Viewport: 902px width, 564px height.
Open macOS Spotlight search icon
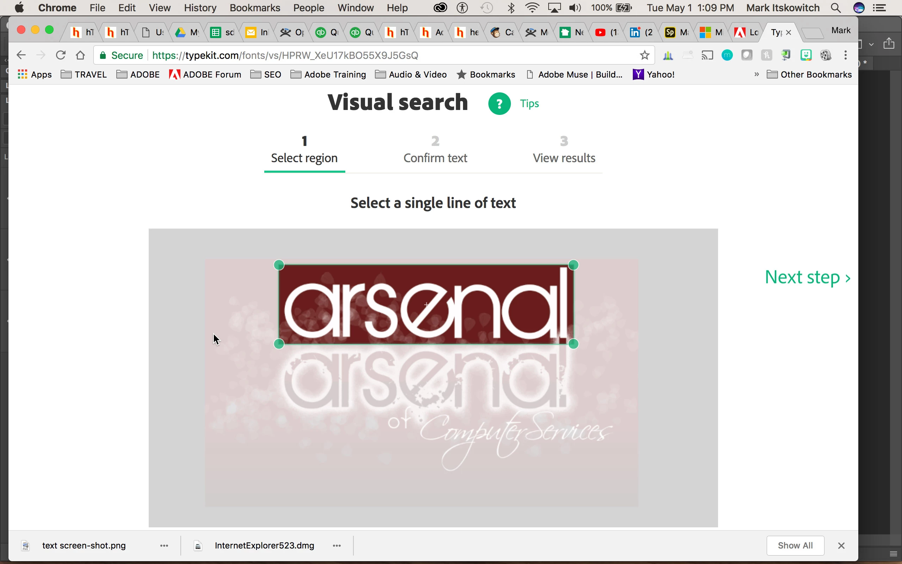click(836, 8)
